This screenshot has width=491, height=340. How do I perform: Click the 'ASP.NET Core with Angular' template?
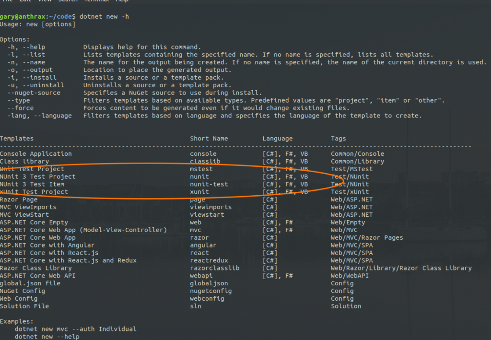[x=47, y=245]
